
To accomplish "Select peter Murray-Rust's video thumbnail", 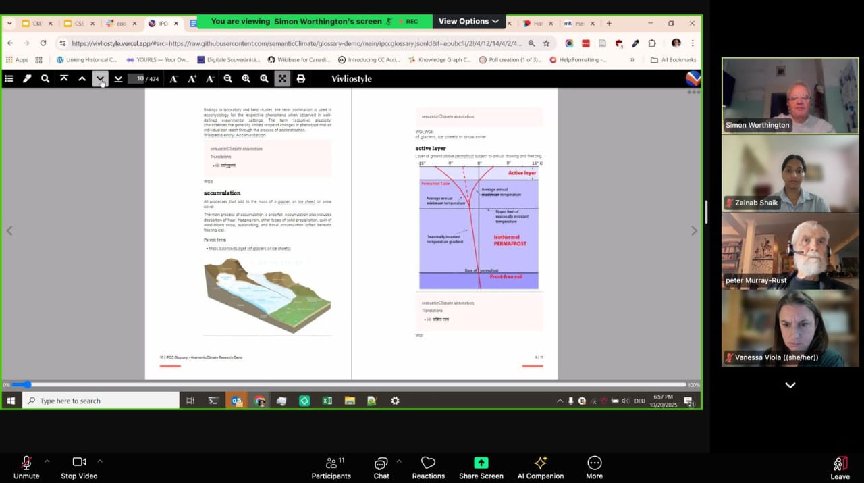I will point(790,251).
